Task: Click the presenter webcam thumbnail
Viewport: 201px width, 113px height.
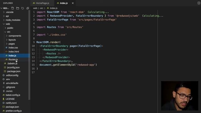Action: pyautogui.click(x=180, y=96)
